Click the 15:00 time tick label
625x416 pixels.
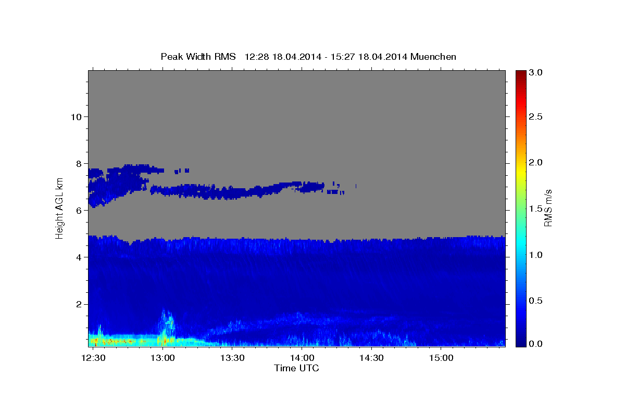click(442, 358)
